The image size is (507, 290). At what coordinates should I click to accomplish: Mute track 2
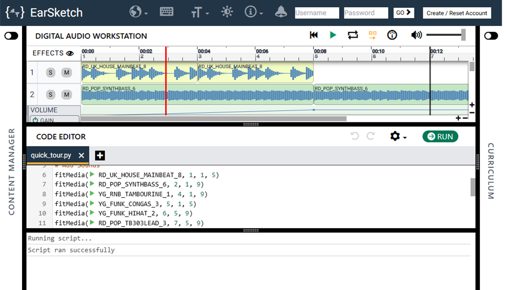[67, 94]
